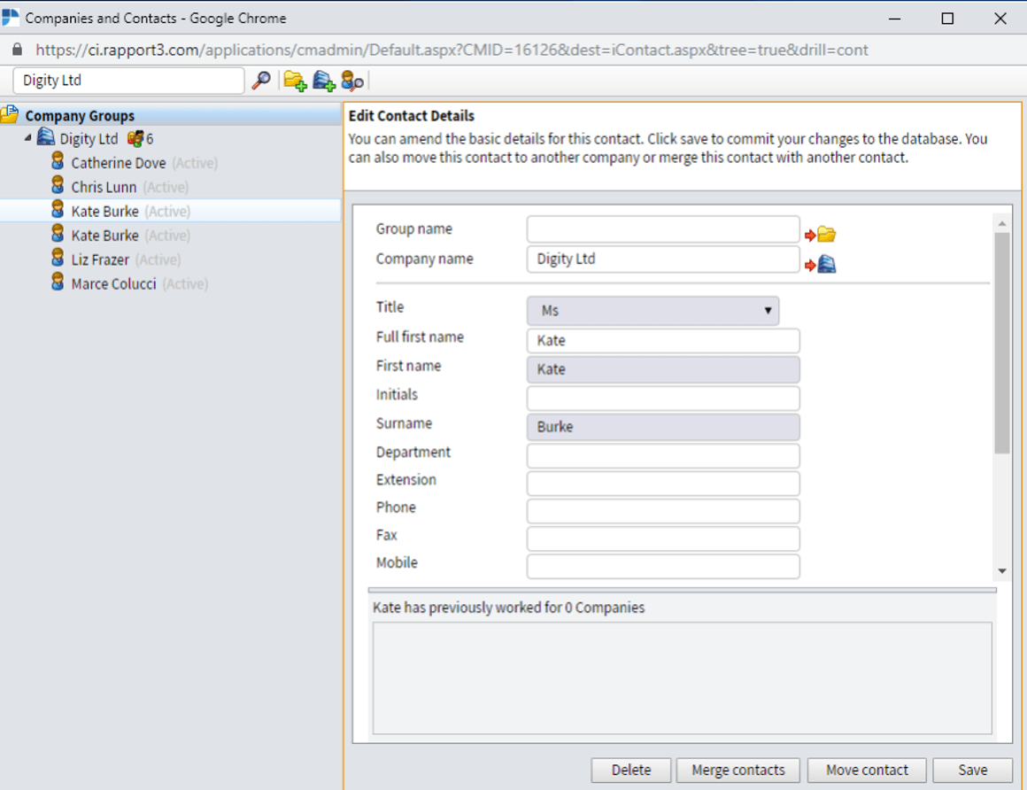1027x790 pixels.
Task: Click the form's vertical scrollbar thumb
Action: 1002,344
